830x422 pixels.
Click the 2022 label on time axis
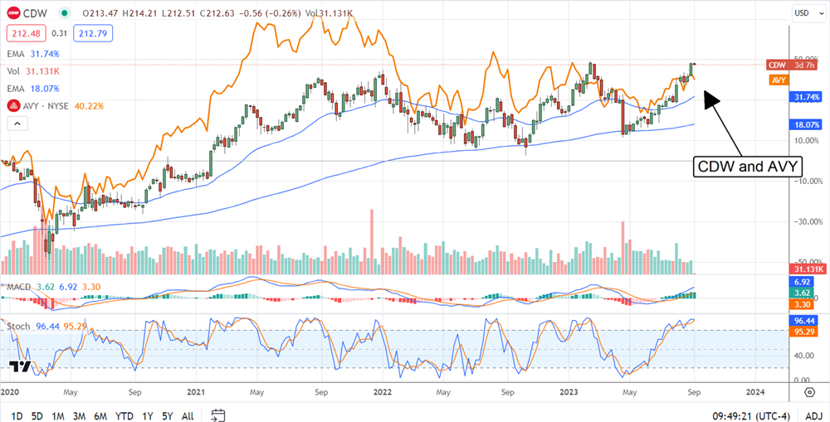click(x=382, y=392)
